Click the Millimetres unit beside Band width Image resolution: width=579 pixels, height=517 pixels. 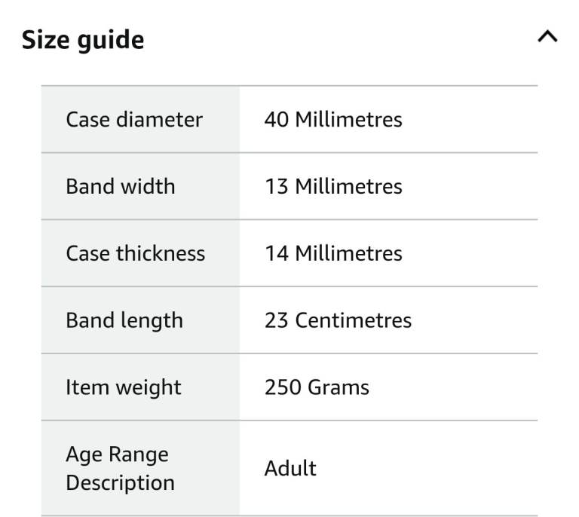click(x=348, y=186)
